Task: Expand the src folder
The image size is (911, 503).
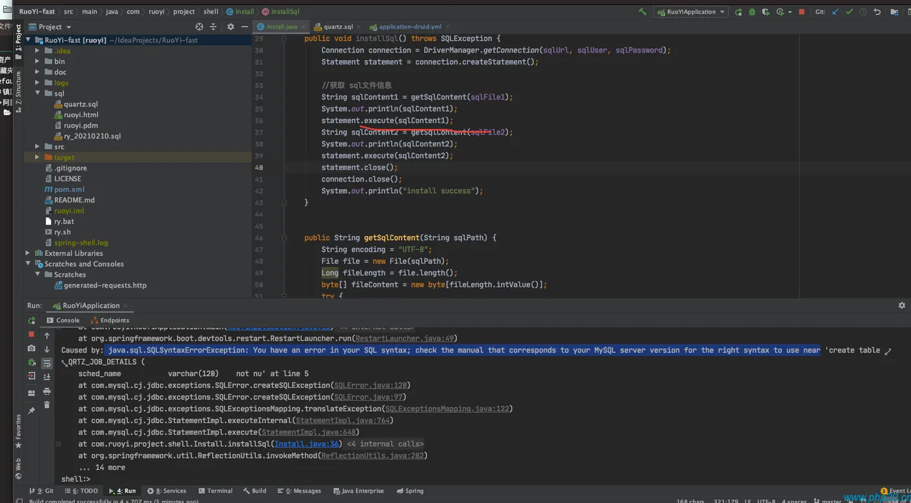Action: (37, 147)
